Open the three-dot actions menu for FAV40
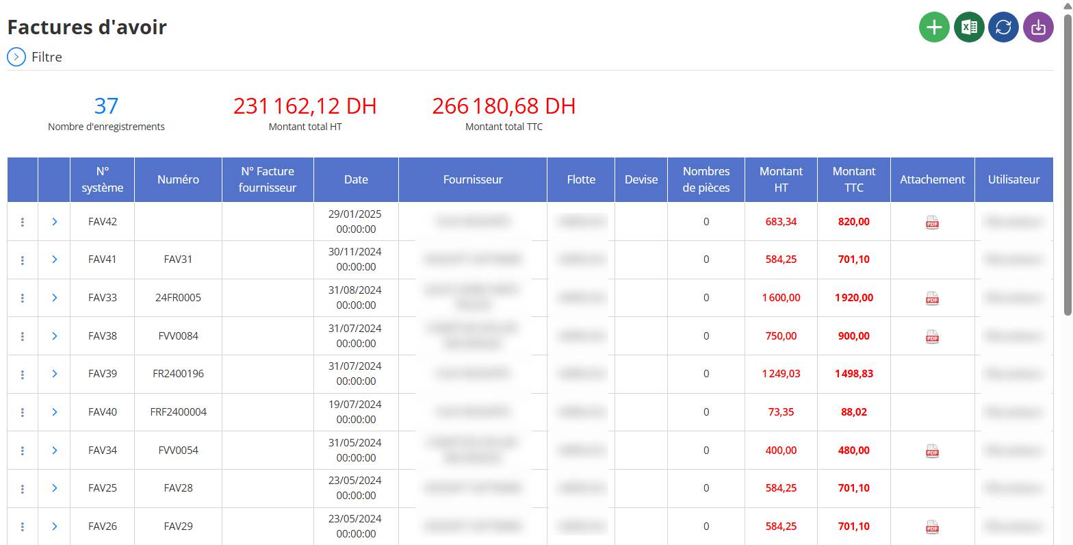The height and width of the screenshot is (545, 1073). [23, 412]
